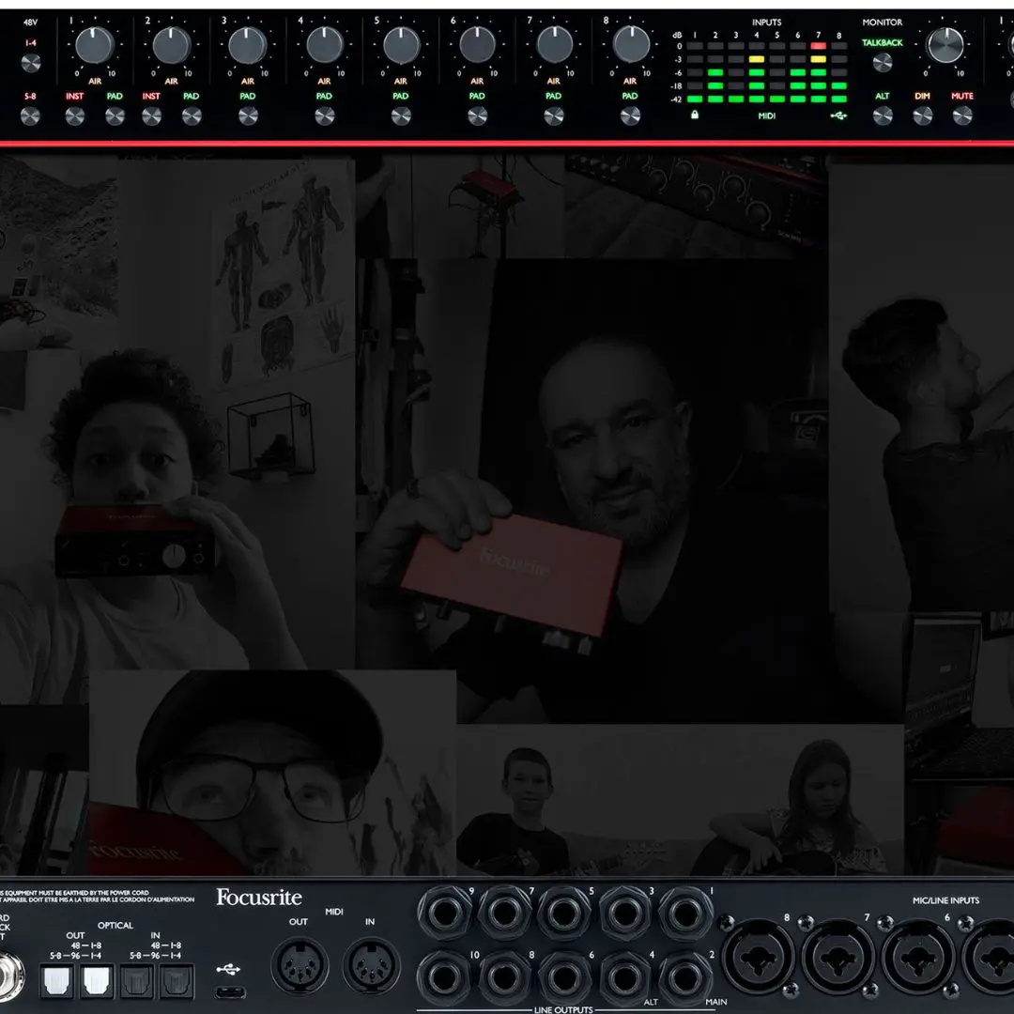This screenshot has width=1014, height=1014.
Task: Click line output jack 7
Action: pyautogui.click(x=505, y=913)
